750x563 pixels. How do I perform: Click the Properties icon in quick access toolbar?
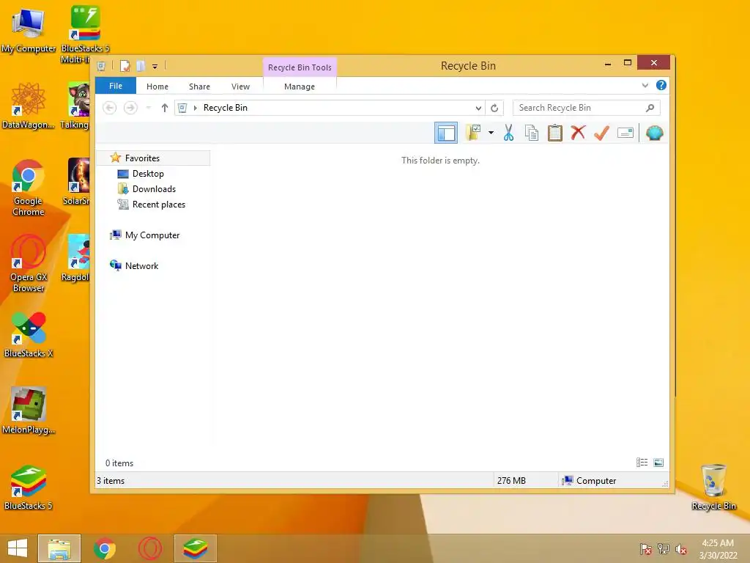click(x=125, y=65)
